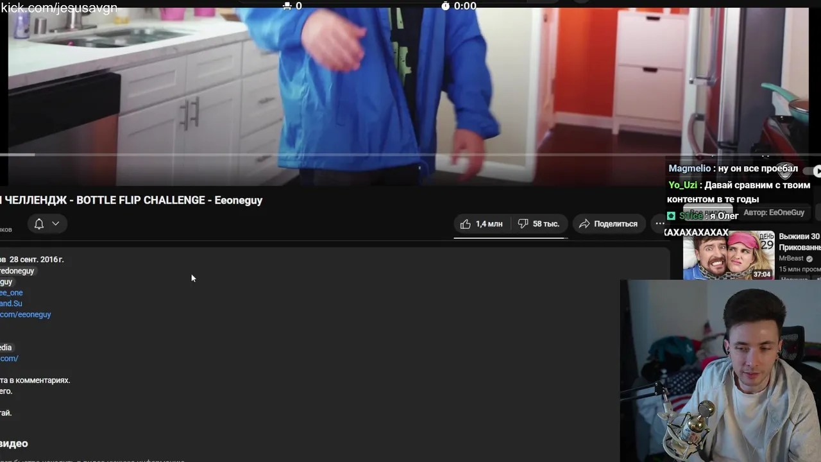Open the three-dots more actions menu
This screenshot has width=821, height=462.
click(660, 224)
